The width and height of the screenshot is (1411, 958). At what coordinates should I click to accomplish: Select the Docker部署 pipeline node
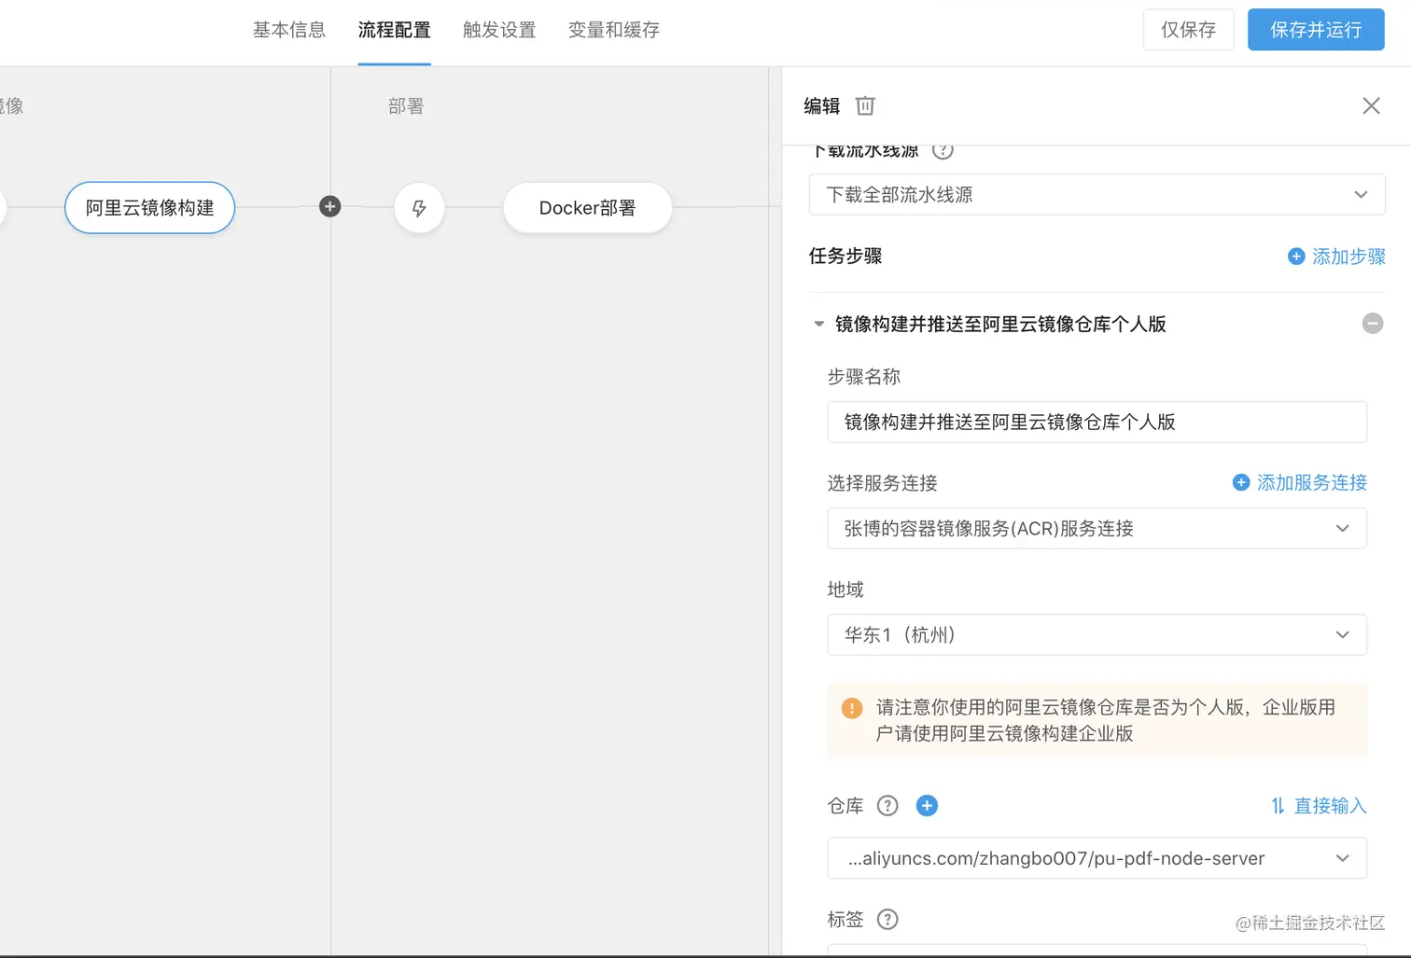[587, 208]
